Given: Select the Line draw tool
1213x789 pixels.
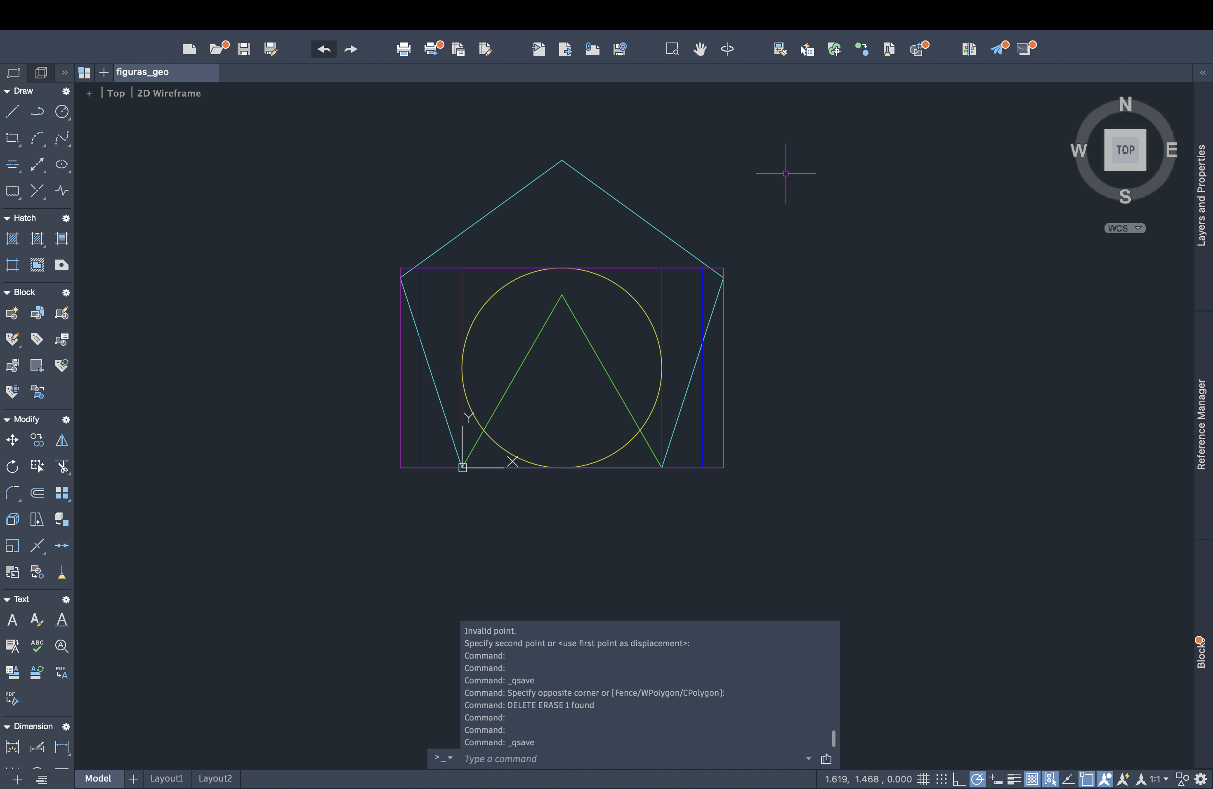Looking at the screenshot, I should [12, 111].
